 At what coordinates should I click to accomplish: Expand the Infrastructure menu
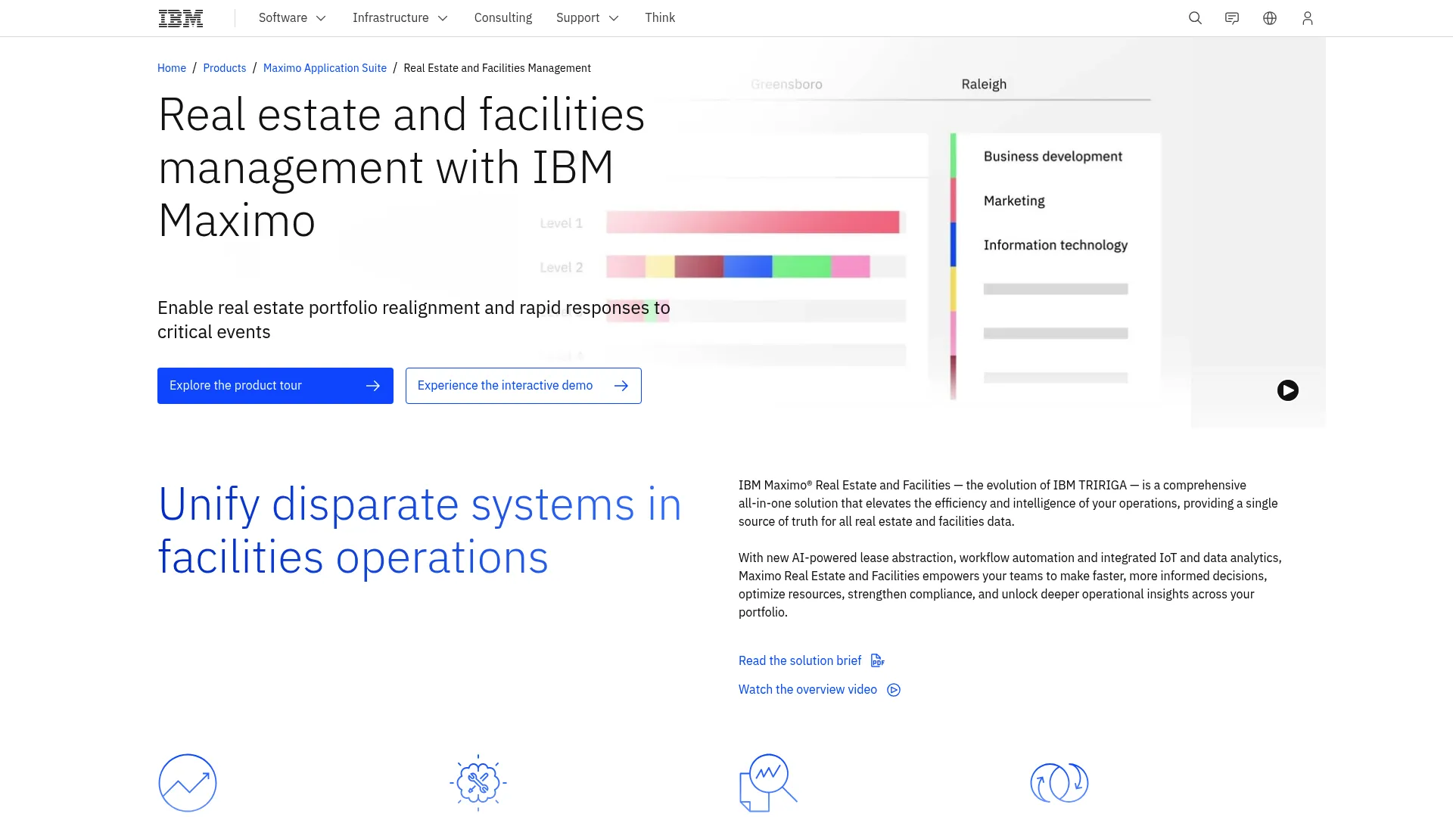400,18
